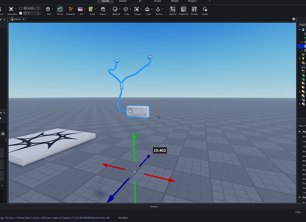
Task: Switch to the Avatar ribbon tab
Action: (123, 1)
